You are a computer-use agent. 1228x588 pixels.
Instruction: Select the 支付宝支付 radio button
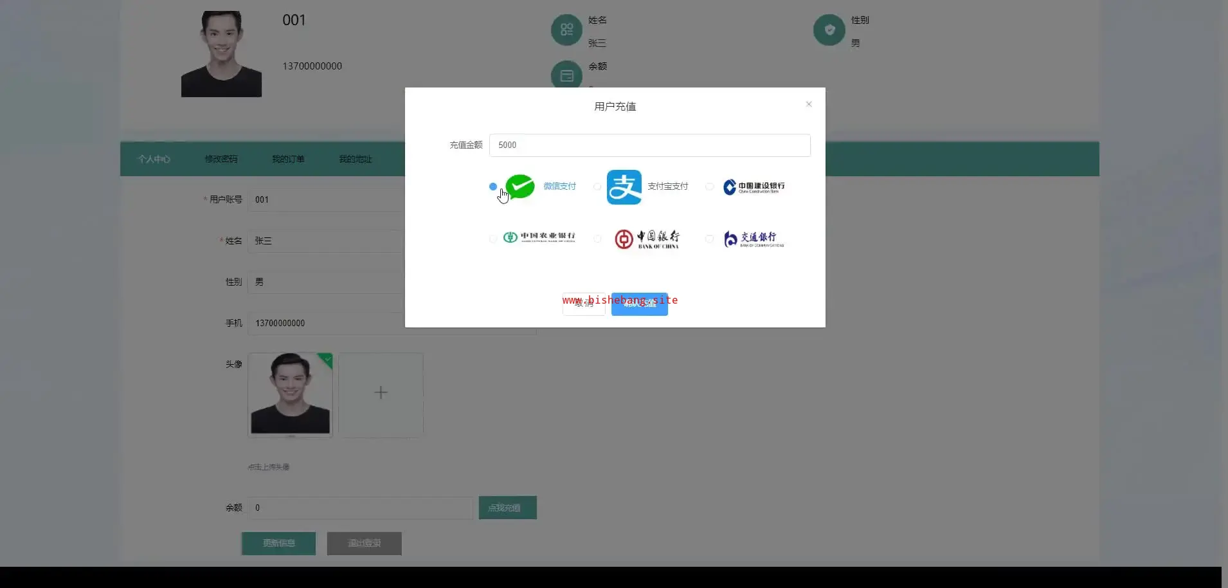[x=597, y=187]
